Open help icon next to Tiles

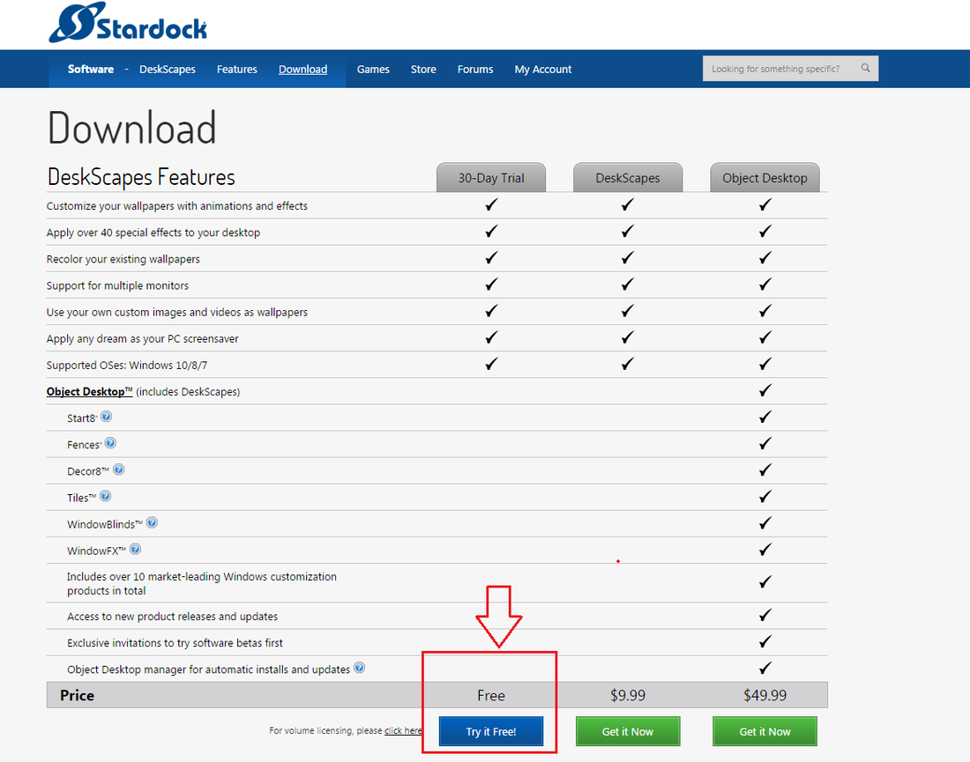click(x=106, y=496)
